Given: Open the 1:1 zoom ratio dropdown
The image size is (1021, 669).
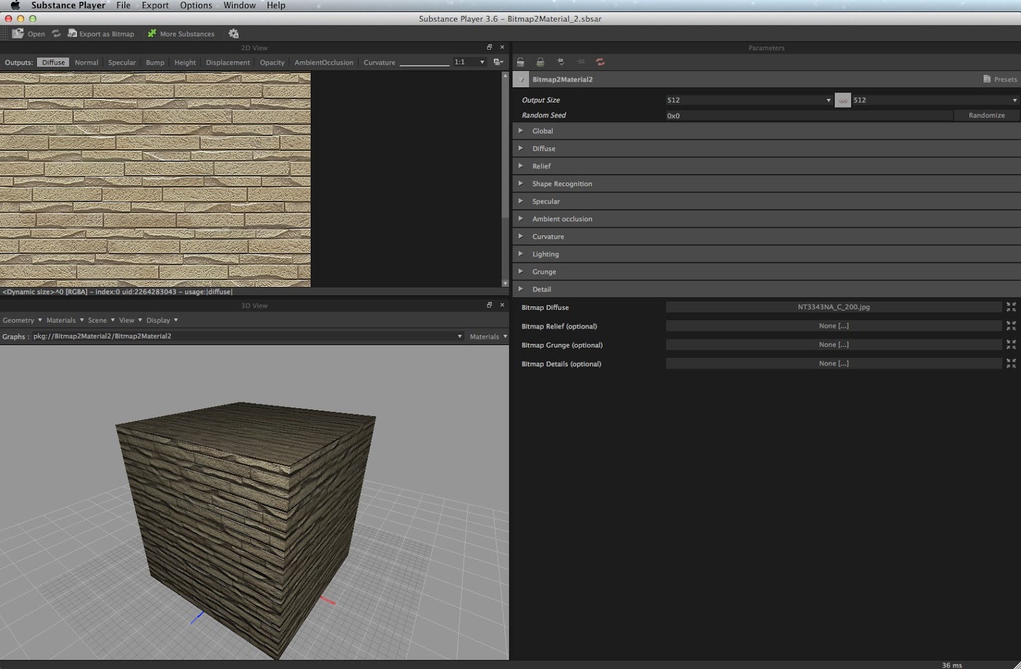Looking at the screenshot, I should 469,62.
